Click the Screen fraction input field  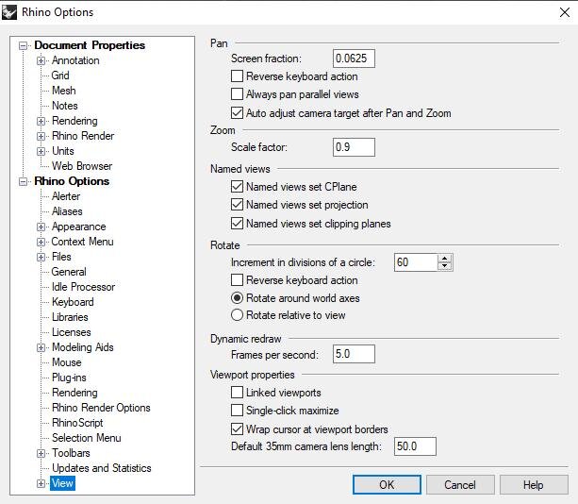[x=354, y=59]
